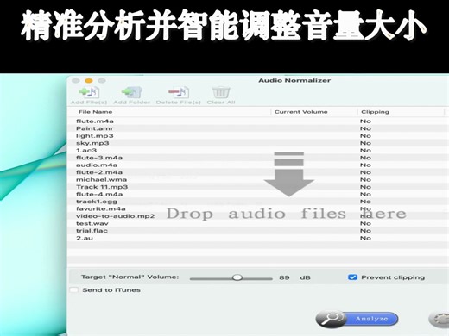Select the light.mp3 file row
449x336 pixels.
(x=258, y=136)
